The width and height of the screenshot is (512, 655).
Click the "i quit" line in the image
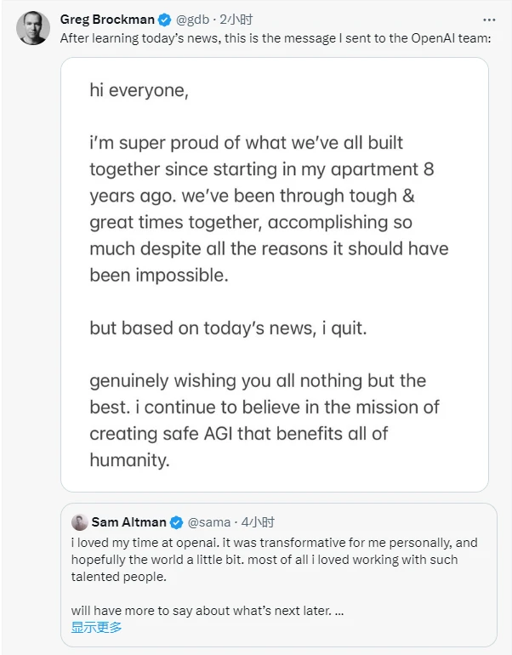[x=228, y=327]
